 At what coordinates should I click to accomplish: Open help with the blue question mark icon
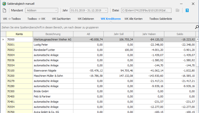(x=187, y=10)
